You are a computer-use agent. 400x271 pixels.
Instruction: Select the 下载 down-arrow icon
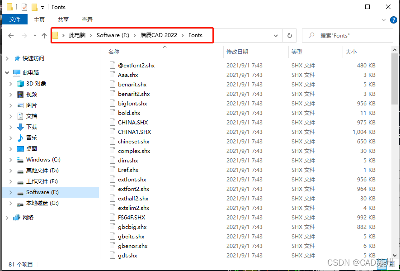pyautogui.click(x=20, y=127)
